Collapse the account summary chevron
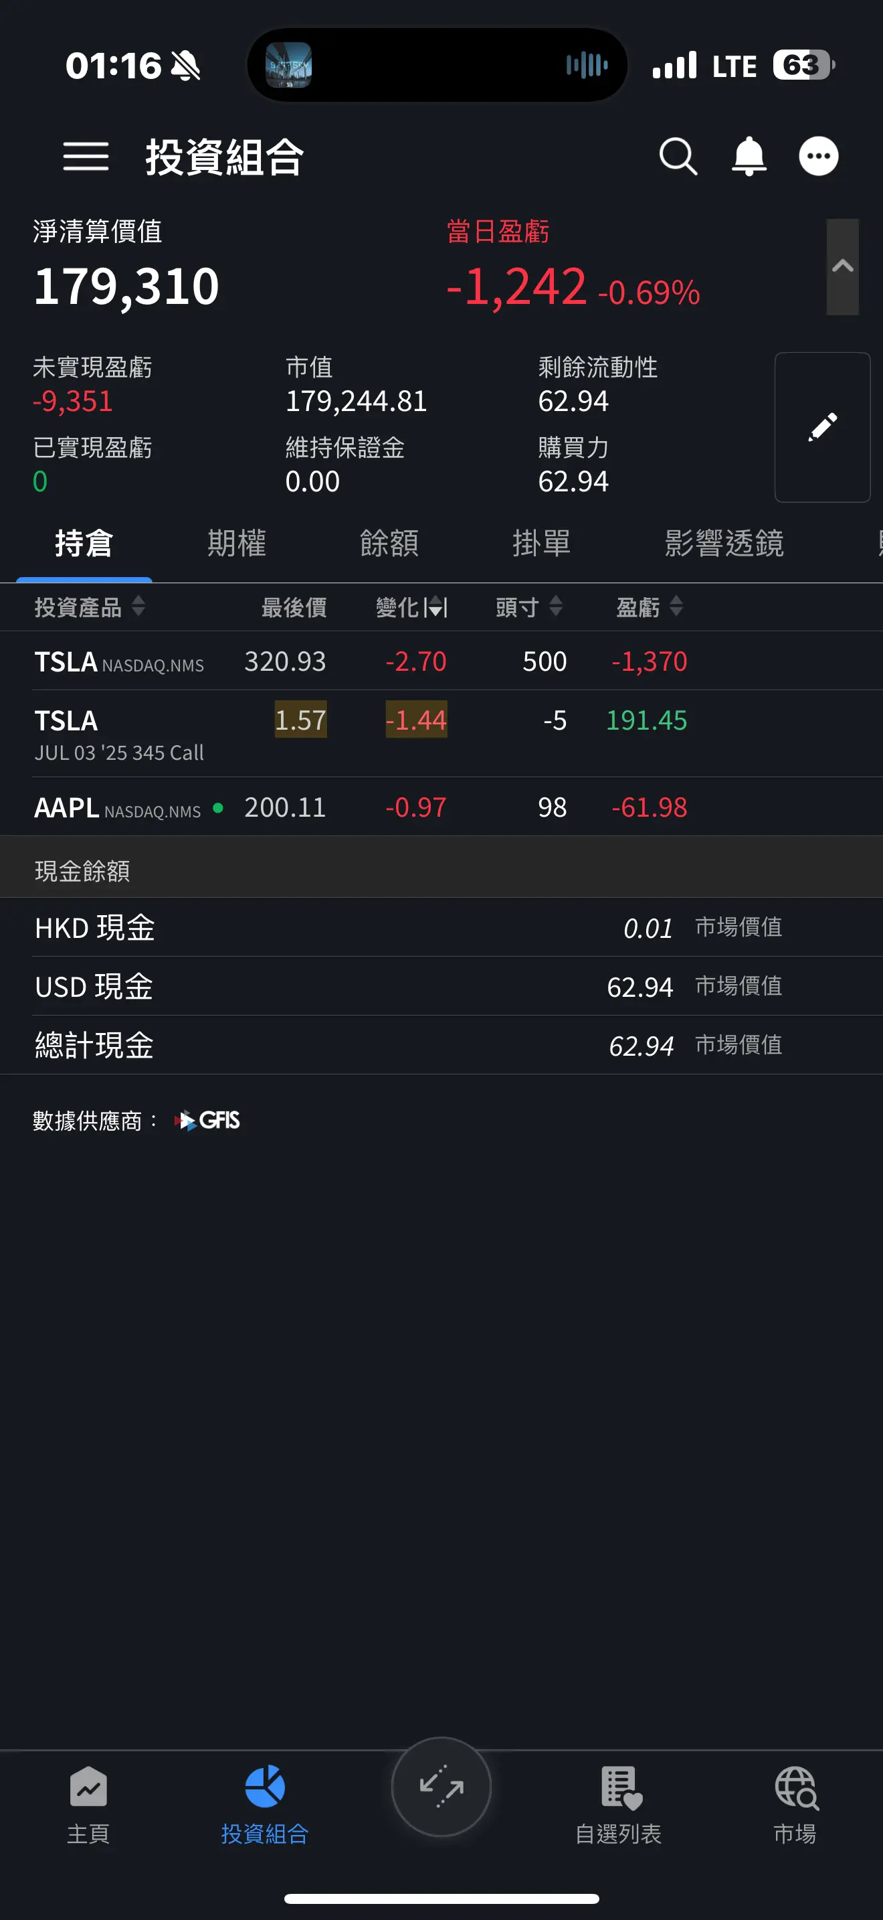This screenshot has height=1920, width=883. click(x=842, y=266)
